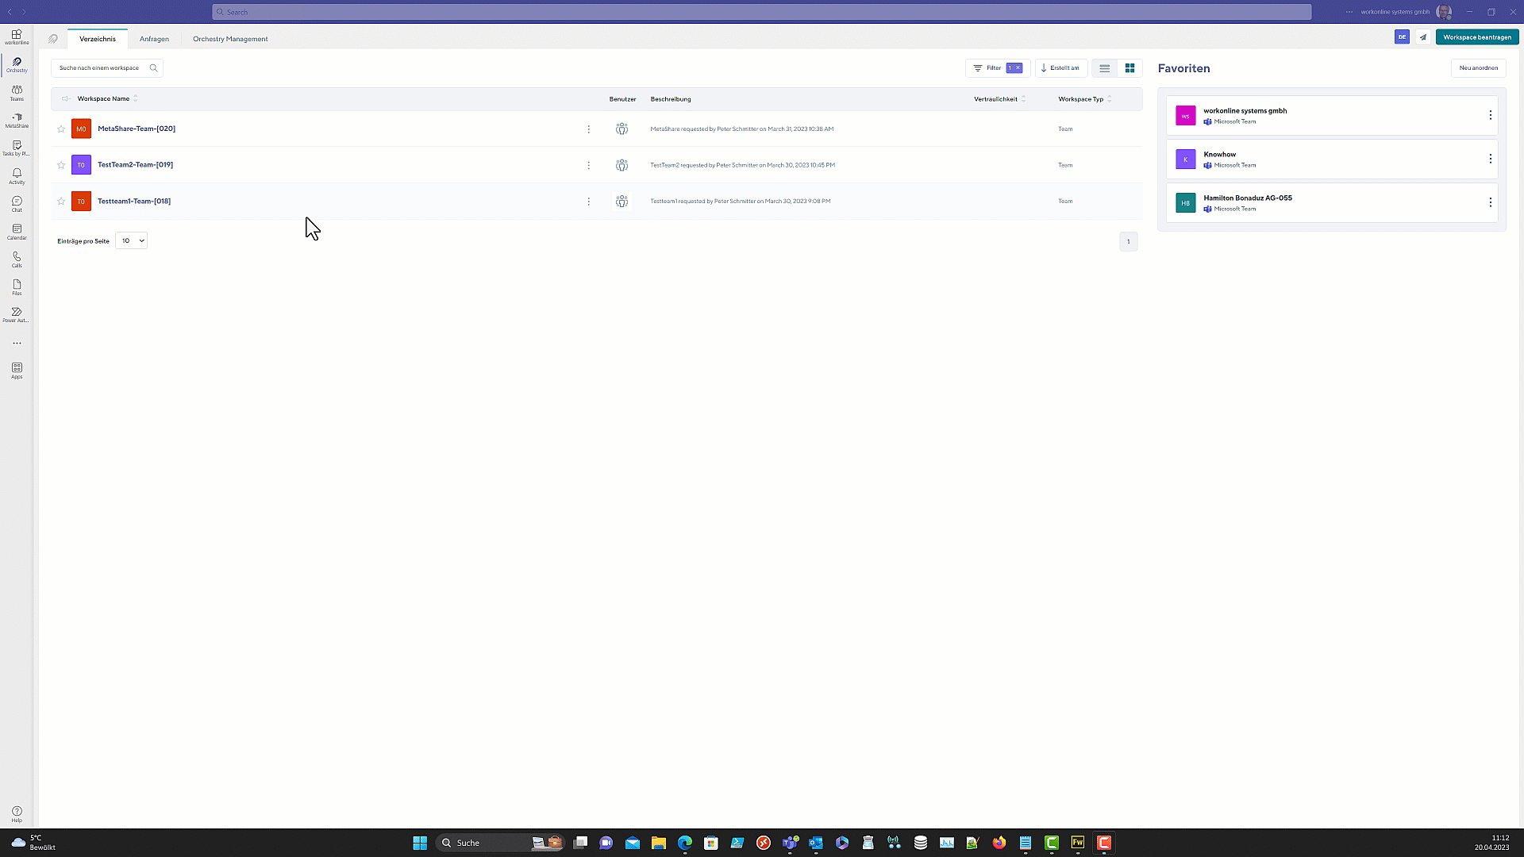Open MetaShare app in sidebar
The image size is (1524, 857).
pos(17,121)
